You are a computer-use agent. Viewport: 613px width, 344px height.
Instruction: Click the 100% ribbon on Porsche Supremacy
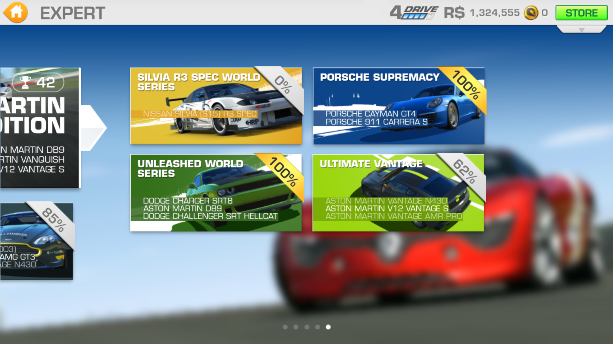466,85
